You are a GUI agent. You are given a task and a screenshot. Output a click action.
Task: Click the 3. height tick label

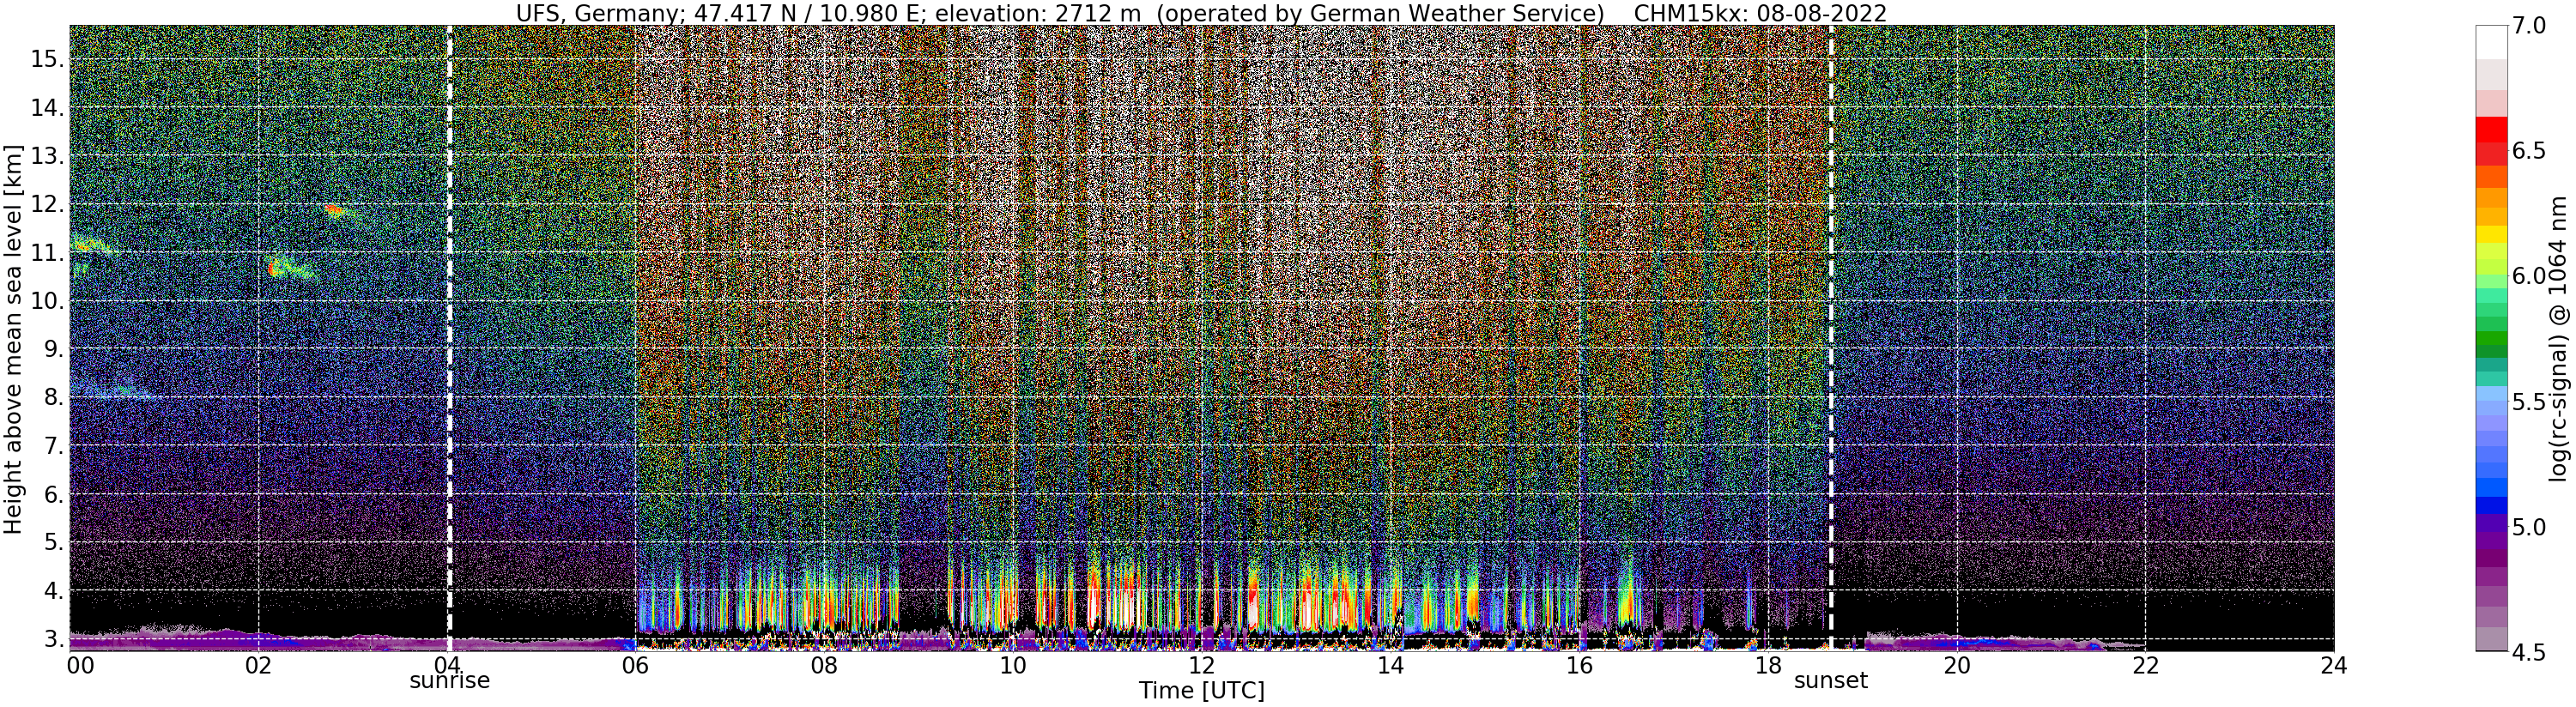pos(52,639)
